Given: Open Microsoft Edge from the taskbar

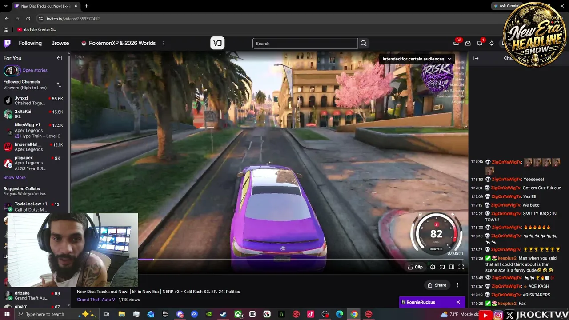Looking at the screenshot, I should [x=340, y=314].
